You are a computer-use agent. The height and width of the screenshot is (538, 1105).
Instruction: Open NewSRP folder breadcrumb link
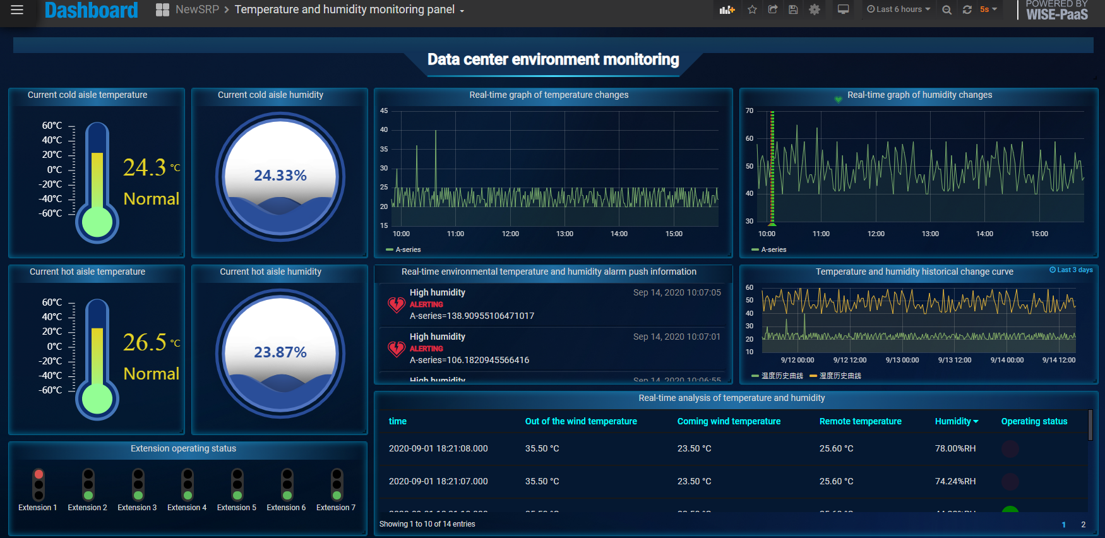[197, 10]
